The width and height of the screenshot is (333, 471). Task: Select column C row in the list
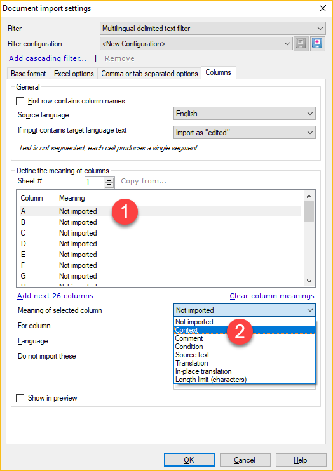[x=160, y=233]
